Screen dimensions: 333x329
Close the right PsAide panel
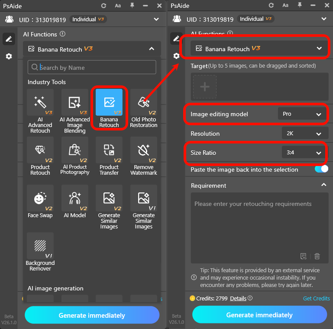[x=327, y=5]
